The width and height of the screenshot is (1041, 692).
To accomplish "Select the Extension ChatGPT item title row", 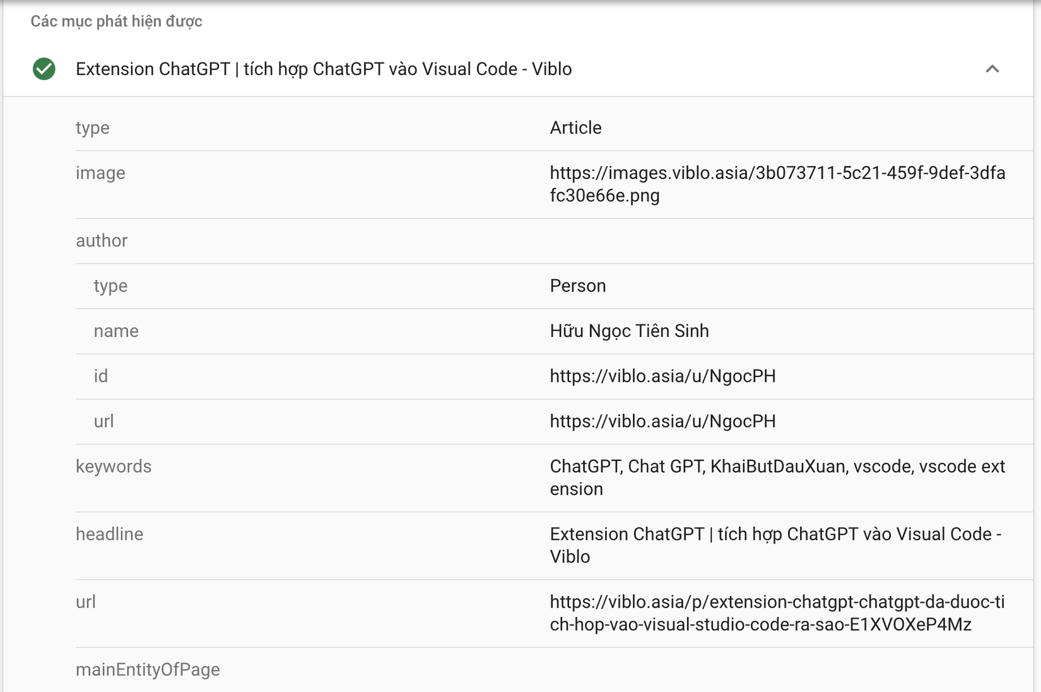I will [324, 69].
